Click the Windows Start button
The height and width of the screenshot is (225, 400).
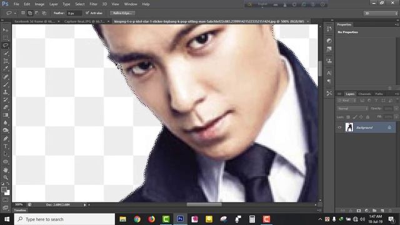[7, 219]
